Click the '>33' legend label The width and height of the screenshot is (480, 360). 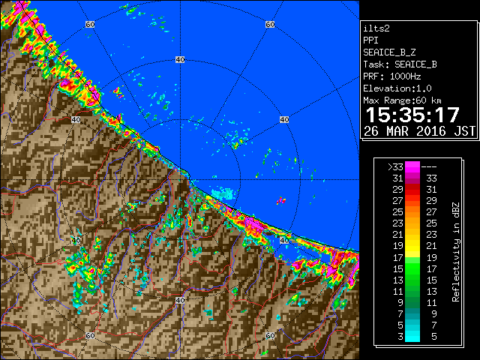[395, 167]
